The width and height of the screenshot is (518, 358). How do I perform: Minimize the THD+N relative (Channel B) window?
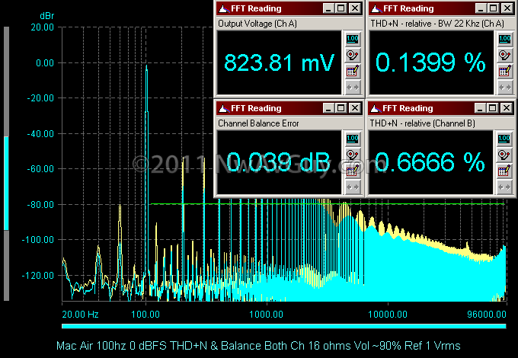coord(480,108)
